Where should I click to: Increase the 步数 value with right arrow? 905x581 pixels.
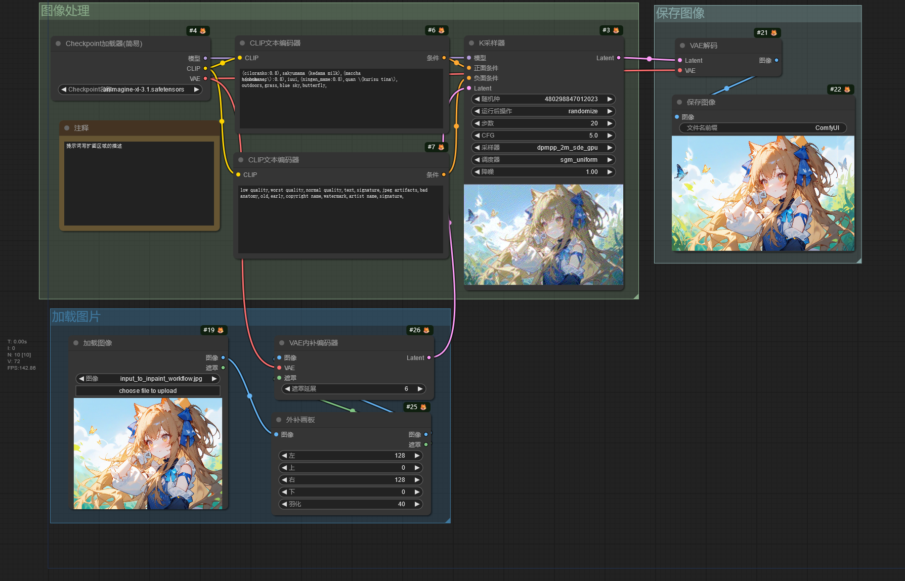(610, 123)
